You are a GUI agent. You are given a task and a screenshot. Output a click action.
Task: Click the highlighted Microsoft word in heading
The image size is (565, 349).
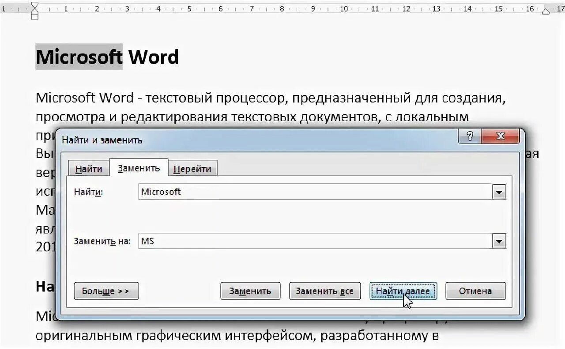(x=79, y=57)
